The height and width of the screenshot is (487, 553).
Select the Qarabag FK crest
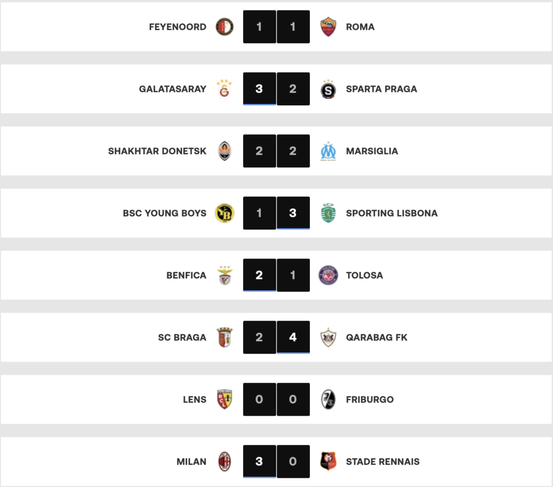click(x=328, y=337)
